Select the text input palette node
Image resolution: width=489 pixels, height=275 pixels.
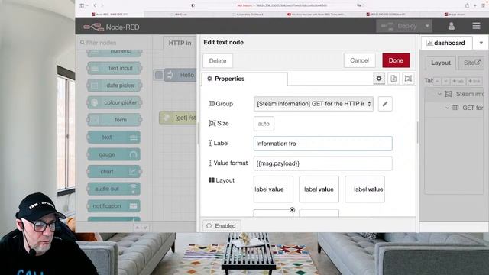(x=114, y=68)
